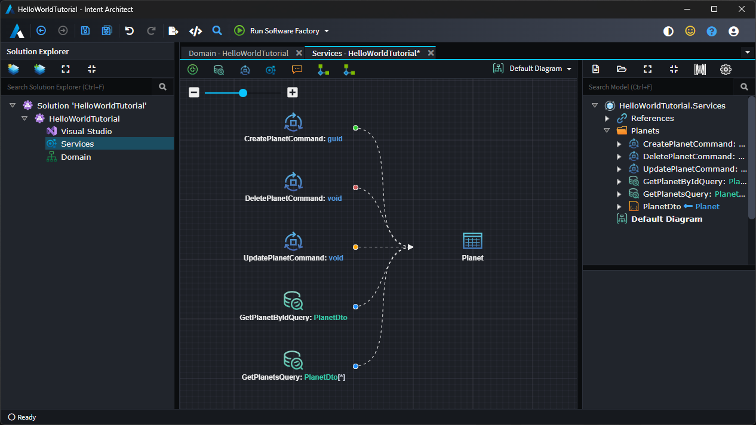This screenshot has width=756, height=425.
Task: Click the document icon in model panel toolbar
Action: tap(595, 69)
